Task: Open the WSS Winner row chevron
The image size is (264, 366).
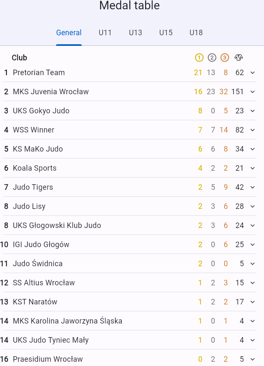Action: 253,130
